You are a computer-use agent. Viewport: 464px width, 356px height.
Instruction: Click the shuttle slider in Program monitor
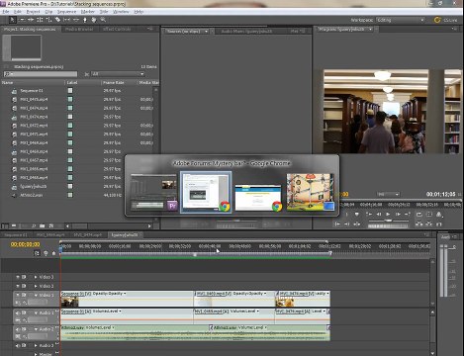pyautogui.click(x=389, y=221)
